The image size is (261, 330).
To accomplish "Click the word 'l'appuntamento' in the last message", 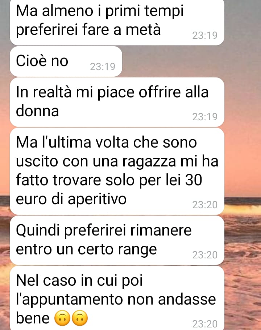I will [x=70, y=300].
